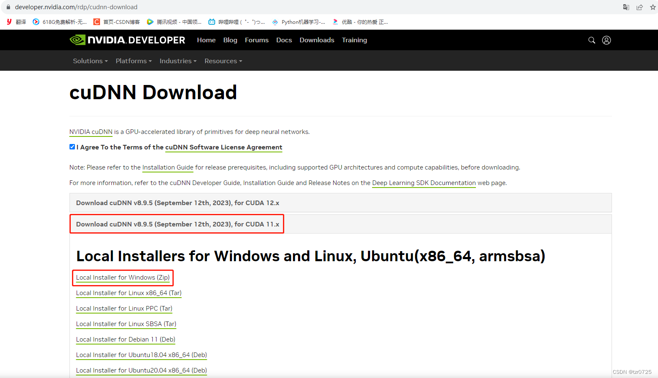This screenshot has height=378, width=658.
Task: Click the NVIDIA Developer logo
Action: click(x=127, y=40)
